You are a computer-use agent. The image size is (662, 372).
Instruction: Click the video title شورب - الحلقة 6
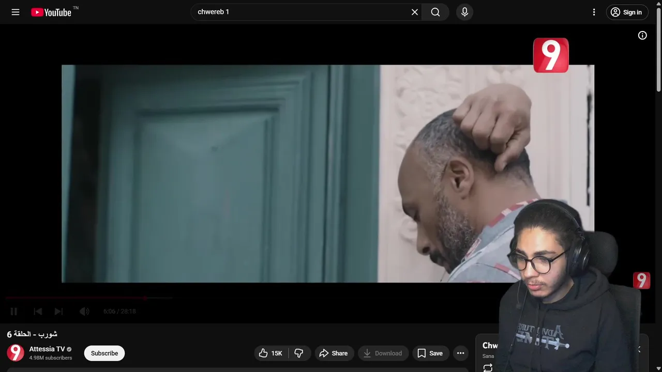pyautogui.click(x=32, y=334)
